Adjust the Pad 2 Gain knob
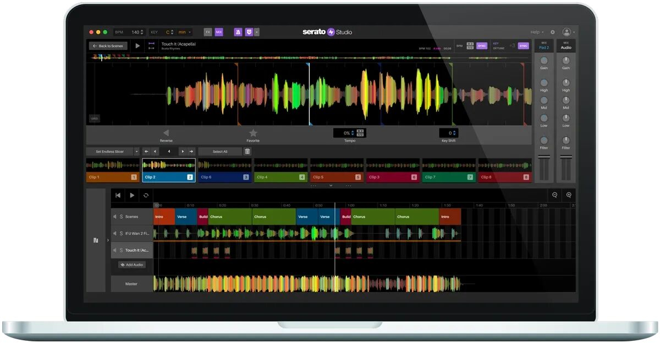This screenshot has width=660, height=343. pyautogui.click(x=544, y=60)
